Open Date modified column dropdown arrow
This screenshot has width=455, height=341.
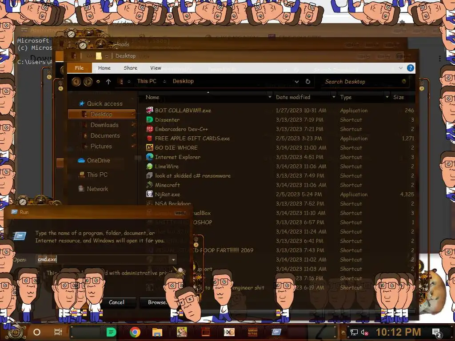click(334, 97)
